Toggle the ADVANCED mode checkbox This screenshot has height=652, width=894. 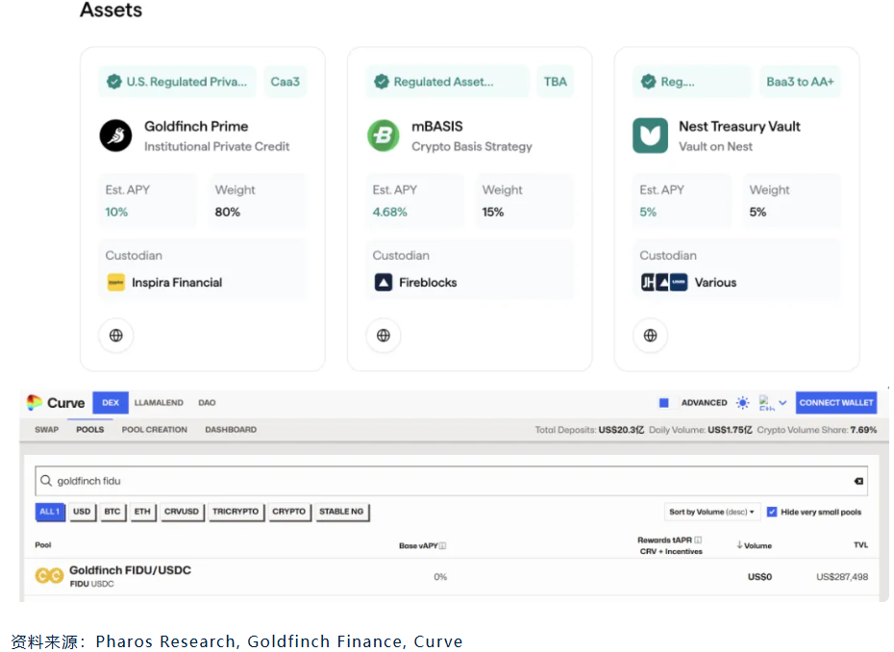pos(663,403)
